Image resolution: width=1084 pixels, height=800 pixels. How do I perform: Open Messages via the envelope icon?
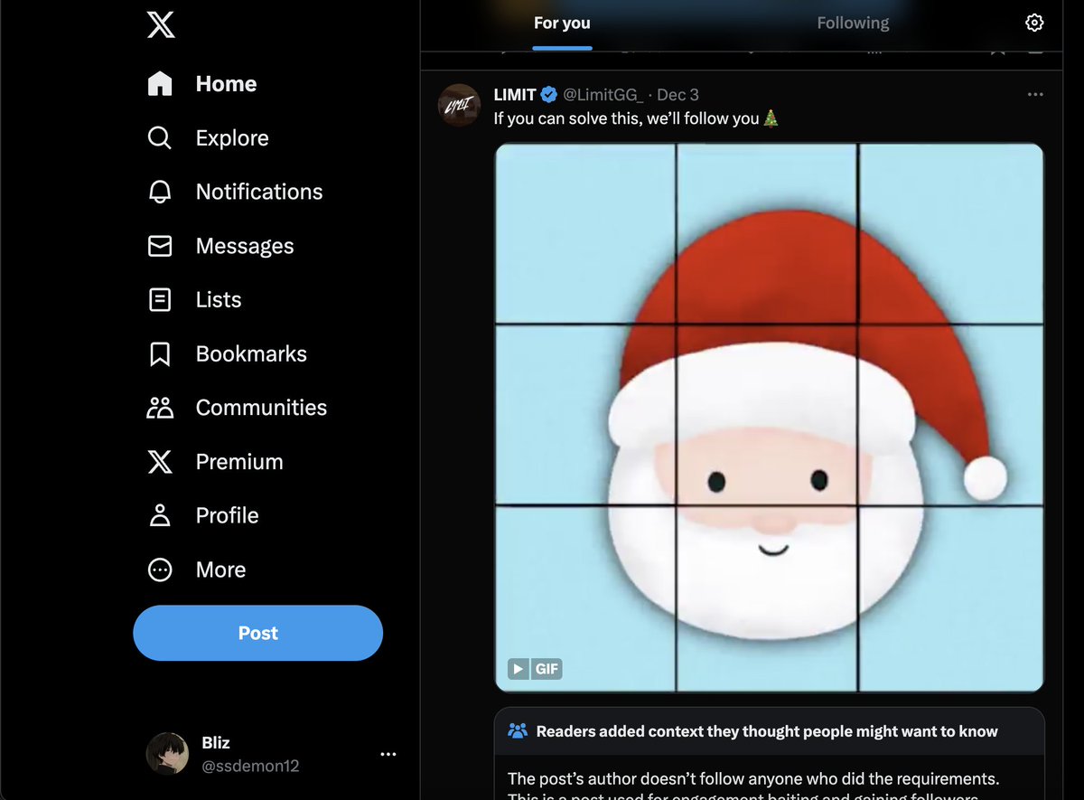click(160, 246)
